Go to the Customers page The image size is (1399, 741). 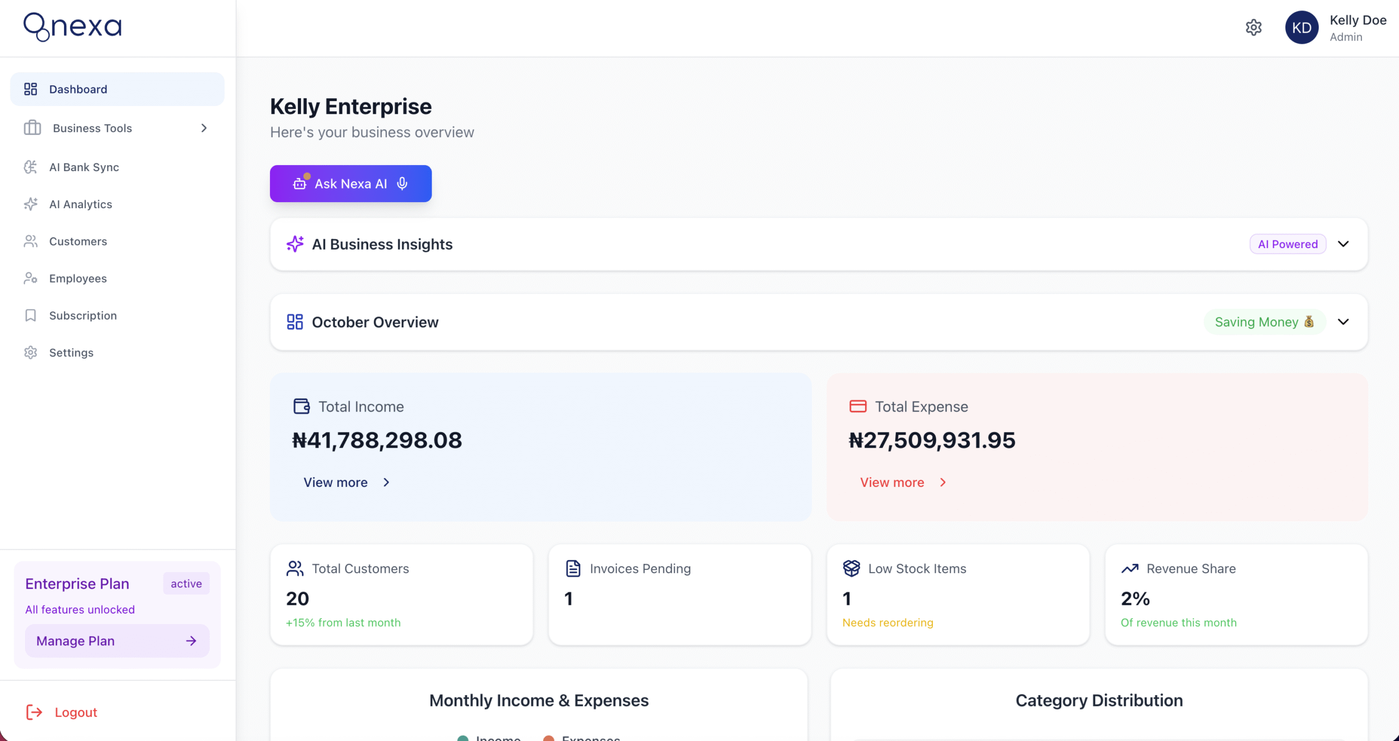(x=78, y=242)
